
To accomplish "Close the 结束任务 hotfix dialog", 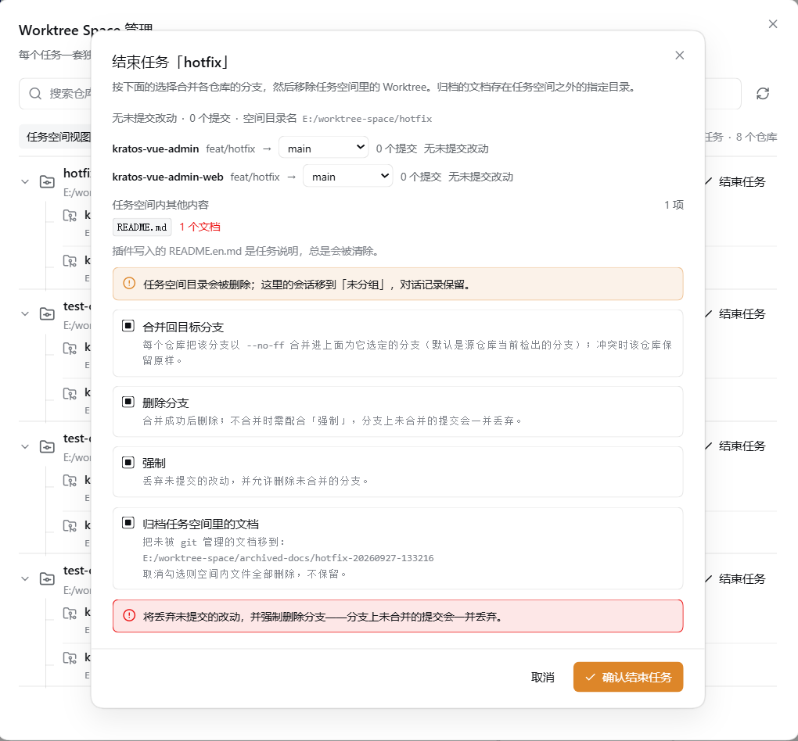I will [x=679, y=55].
